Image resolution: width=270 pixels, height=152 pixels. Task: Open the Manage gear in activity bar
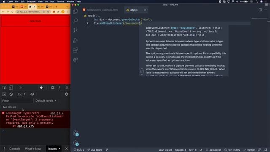76,143
